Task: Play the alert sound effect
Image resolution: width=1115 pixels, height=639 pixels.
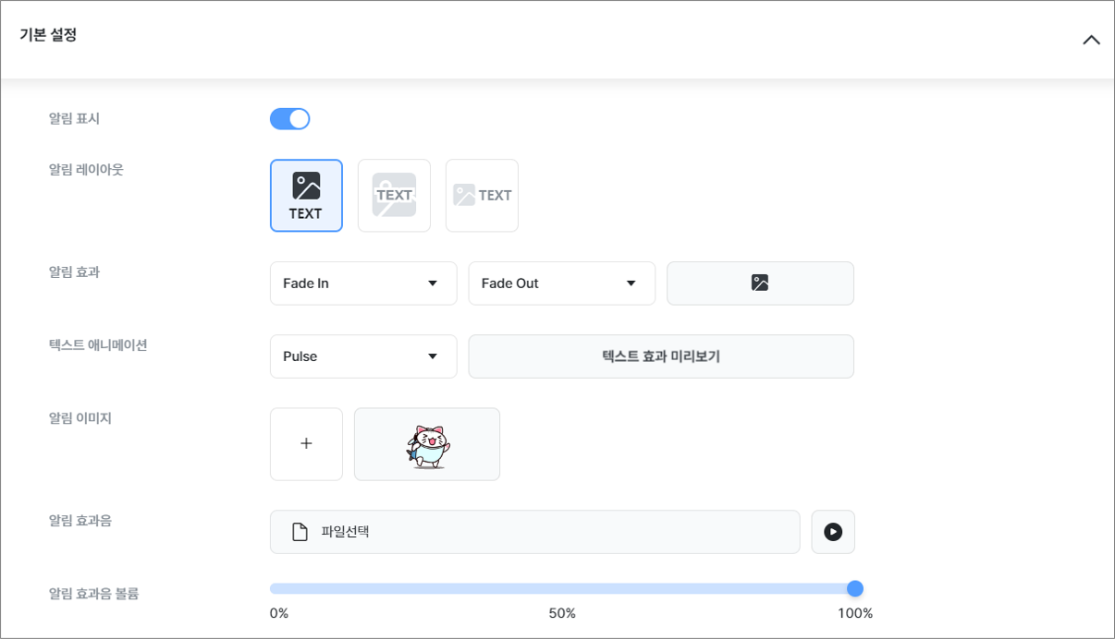Action: point(833,532)
